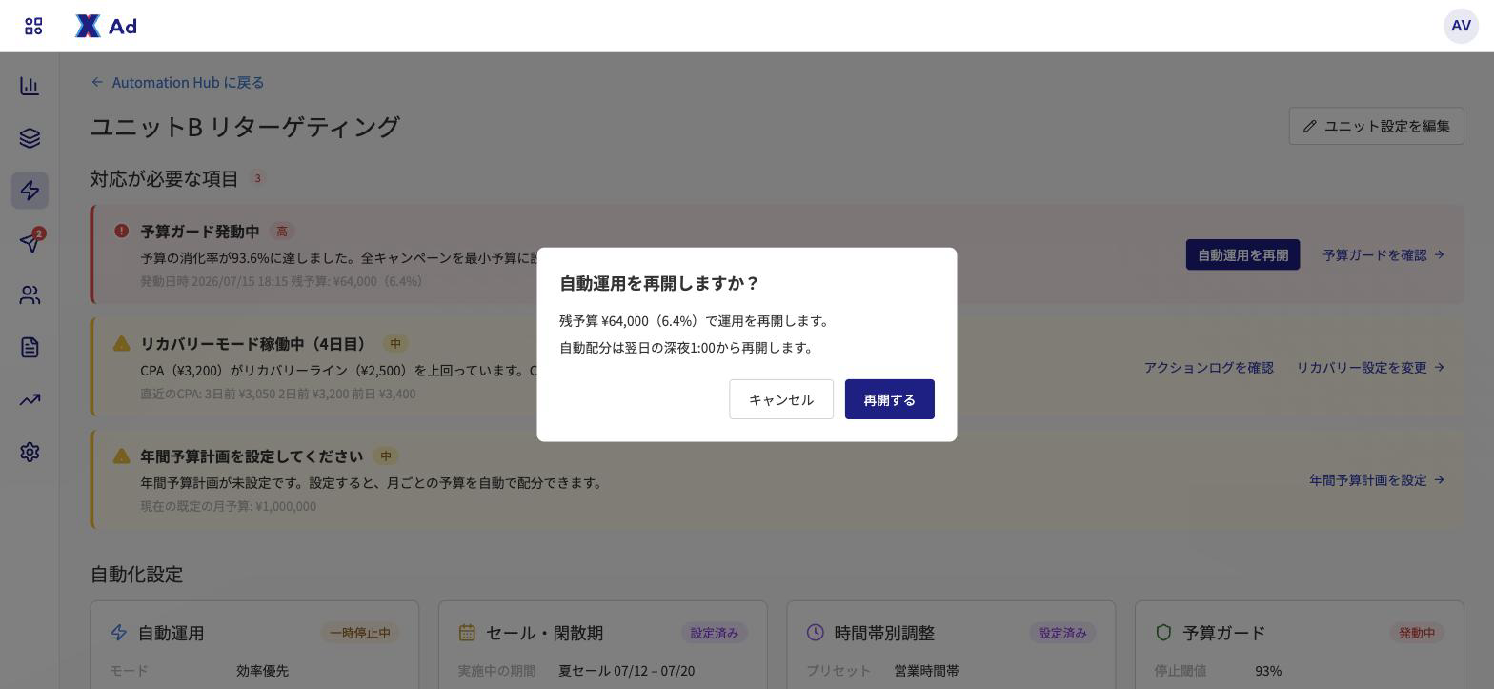Click the calendar icon on セール・閑散期 card

pyautogui.click(x=467, y=632)
